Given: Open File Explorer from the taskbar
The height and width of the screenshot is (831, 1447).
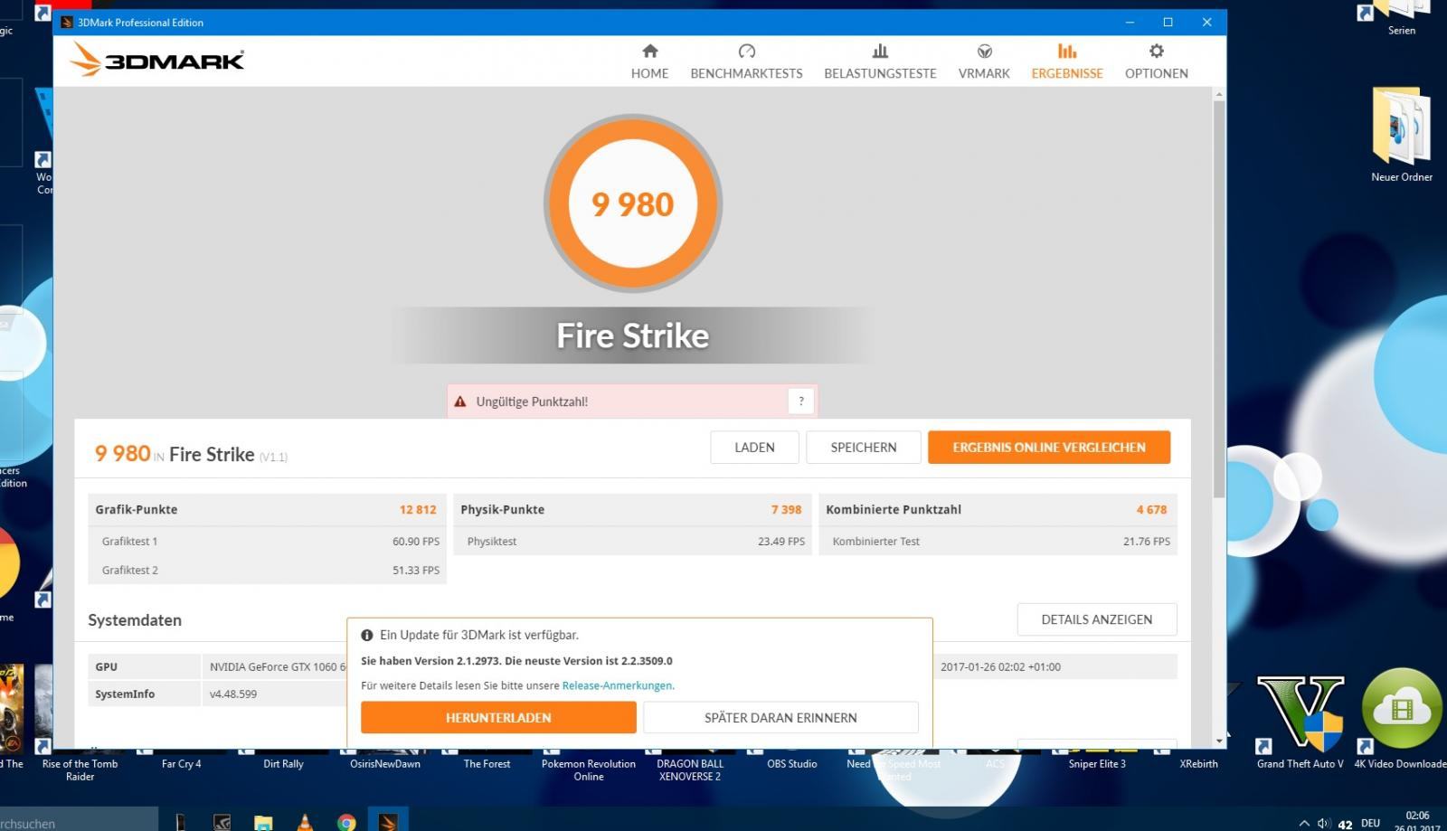Looking at the screenshot, I should (263, 821).
